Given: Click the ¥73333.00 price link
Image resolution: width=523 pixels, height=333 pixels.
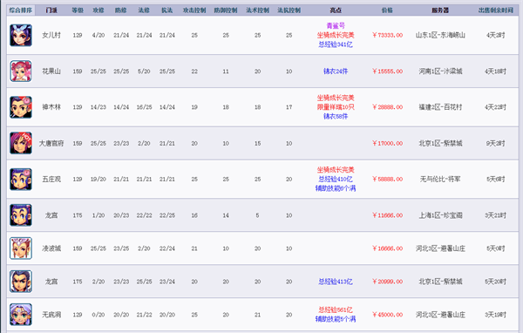Looking at the screenshot, I should point(387,35).
